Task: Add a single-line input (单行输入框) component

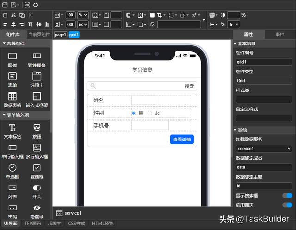Action: click(x=12, y=151)
